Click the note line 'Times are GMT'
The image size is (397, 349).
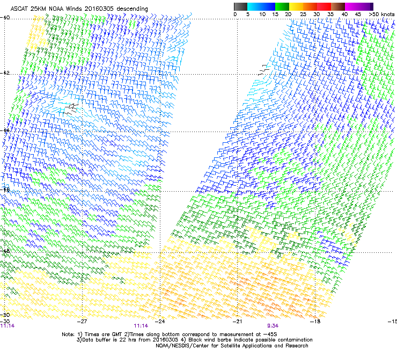(103, 335)
